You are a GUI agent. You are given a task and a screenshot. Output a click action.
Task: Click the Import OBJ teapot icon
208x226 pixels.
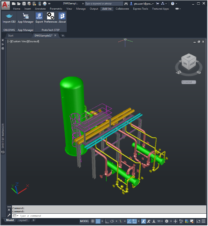click(9, 16)
